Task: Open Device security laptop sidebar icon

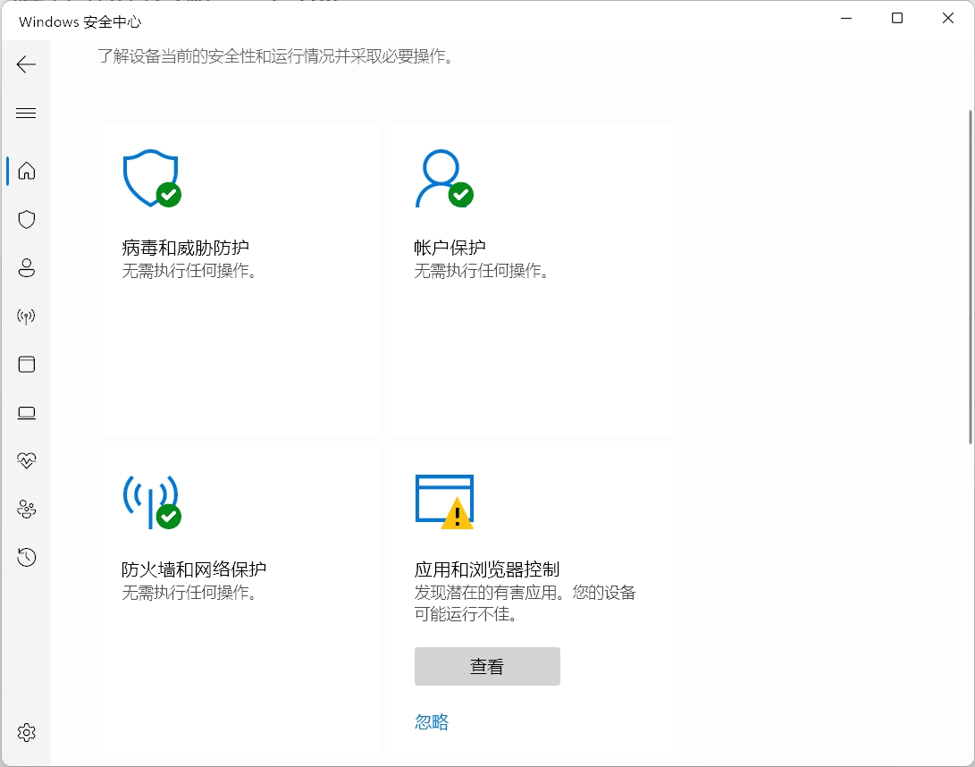Action: pos(26,412)
